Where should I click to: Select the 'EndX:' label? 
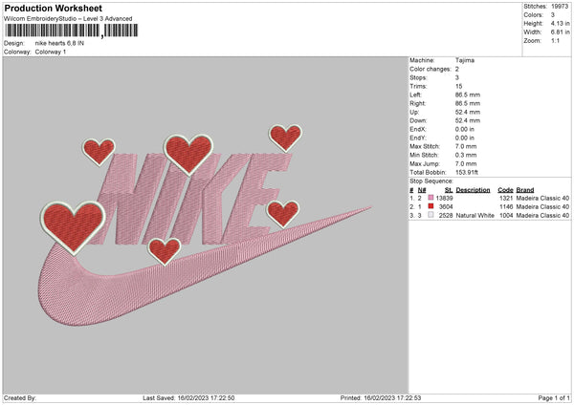point(418,129)
